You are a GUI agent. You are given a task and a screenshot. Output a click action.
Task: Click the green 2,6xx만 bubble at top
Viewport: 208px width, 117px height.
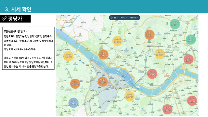(175, 24)
